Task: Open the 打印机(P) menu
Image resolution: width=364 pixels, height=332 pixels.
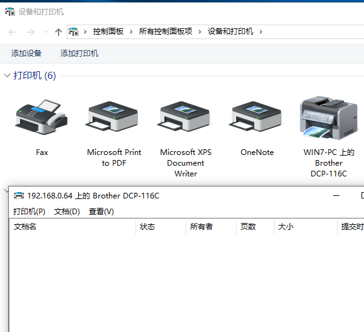Action: coord(29,212)
